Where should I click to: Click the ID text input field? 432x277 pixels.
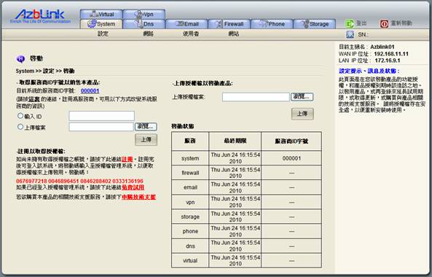click(x=102, y=116)
